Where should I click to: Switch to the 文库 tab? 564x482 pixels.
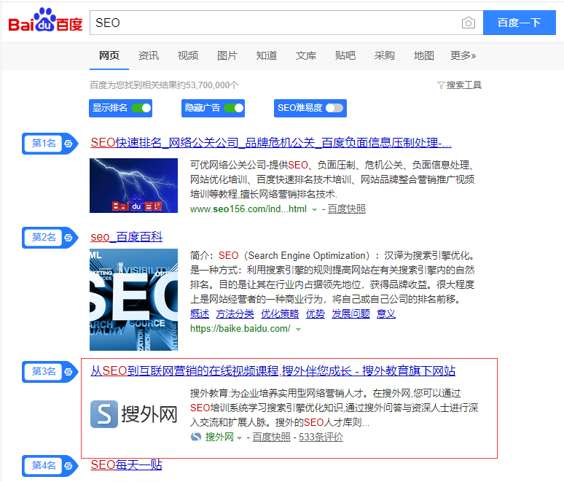click(x=306, y=55)
